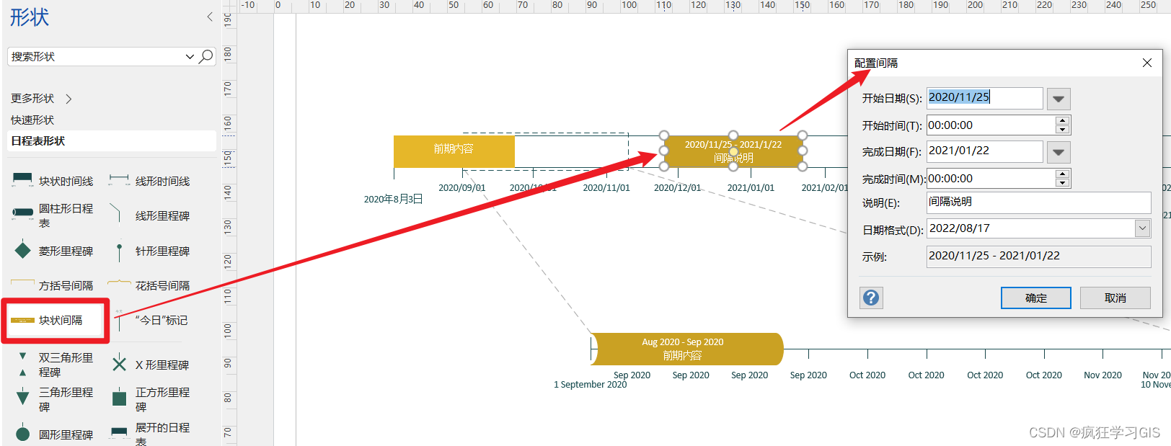Select the 针形里程碑 pin milestone shape

click(x=149, y=251)
